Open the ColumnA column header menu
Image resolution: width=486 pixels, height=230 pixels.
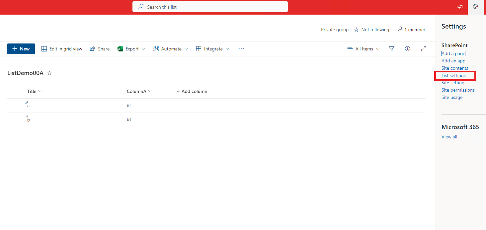click(139, 91)
